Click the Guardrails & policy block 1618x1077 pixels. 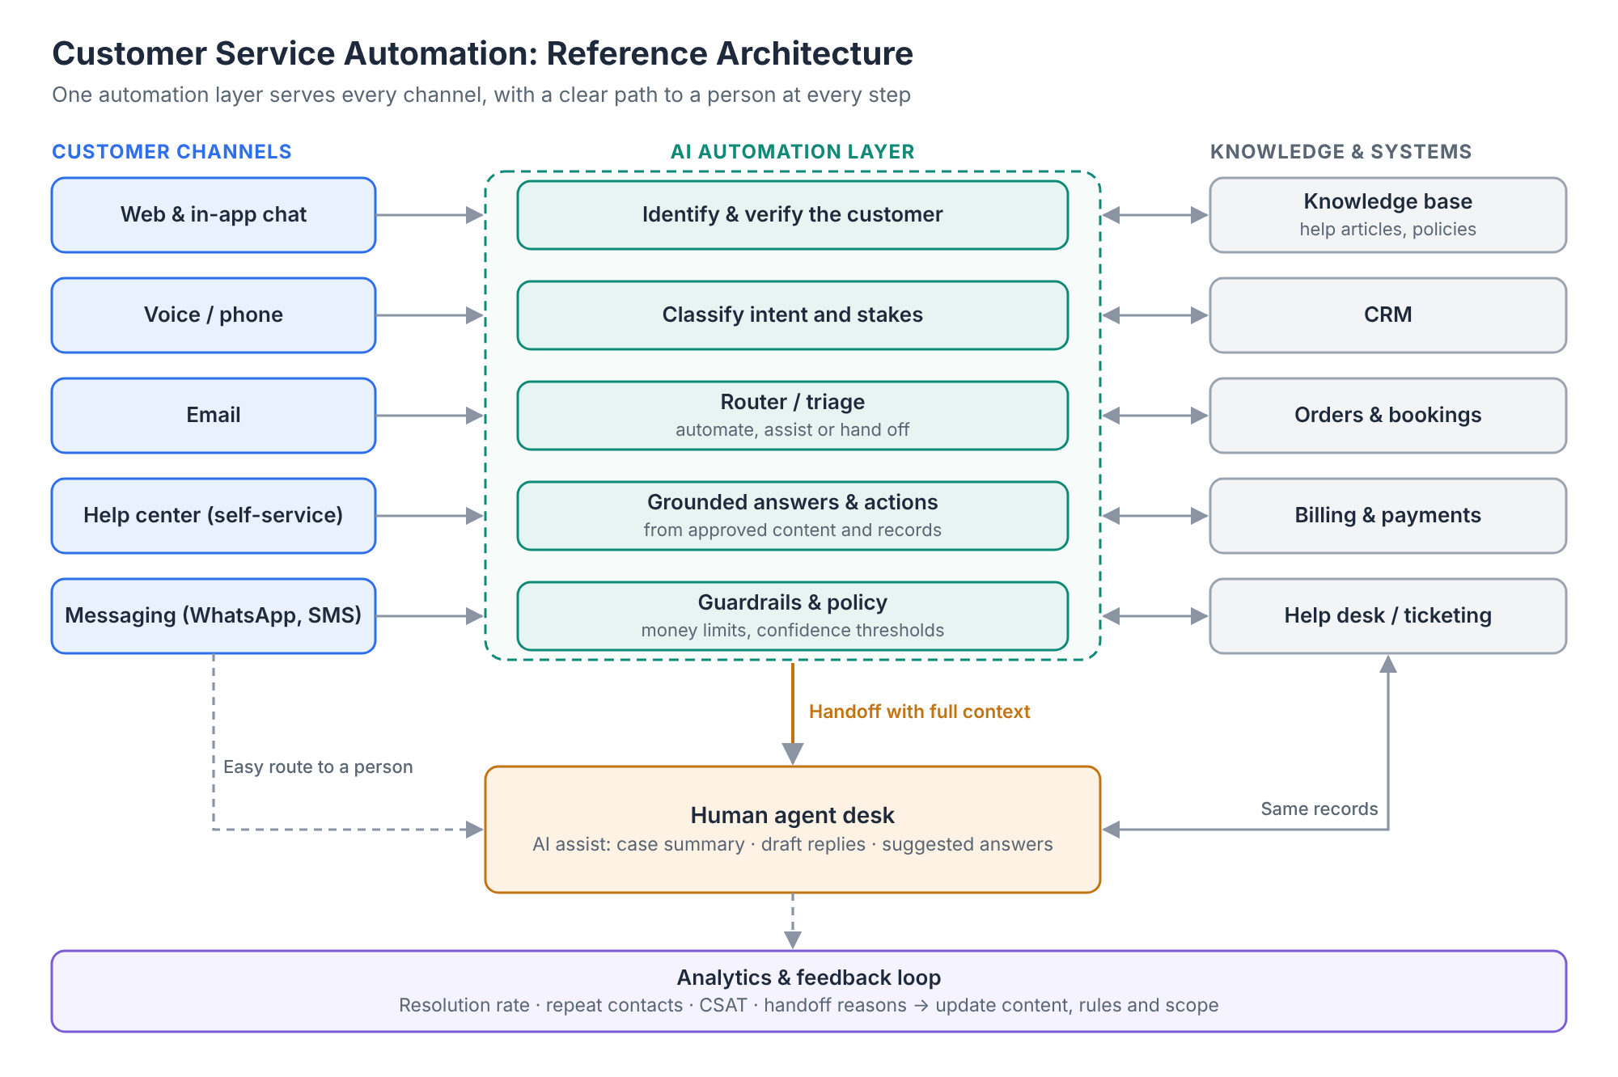793,616
